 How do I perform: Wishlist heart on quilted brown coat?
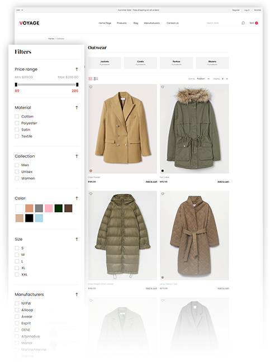pos(163,194)
